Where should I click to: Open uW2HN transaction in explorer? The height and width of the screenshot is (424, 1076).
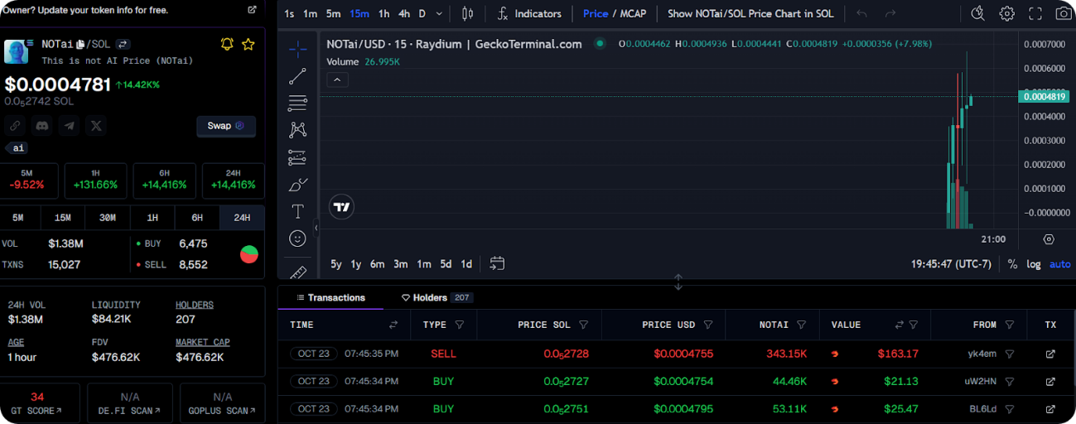(1050, 382)
